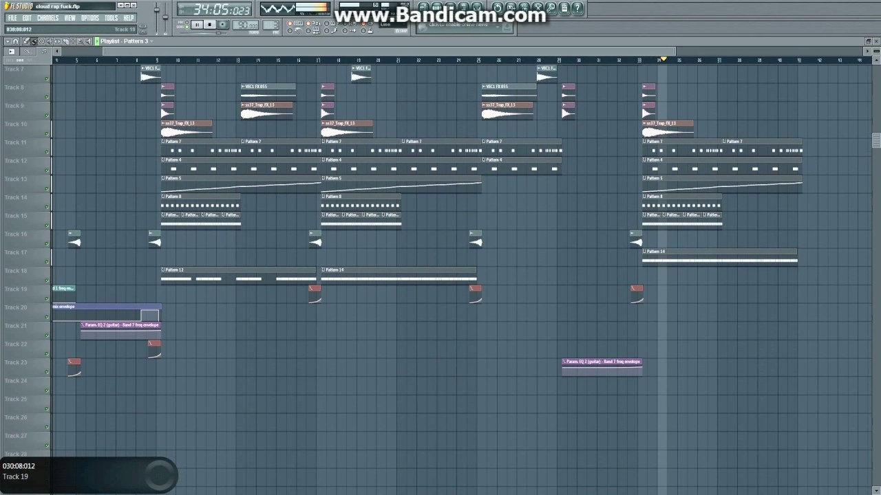Open the FILE menu

click(x=12, y=18)
